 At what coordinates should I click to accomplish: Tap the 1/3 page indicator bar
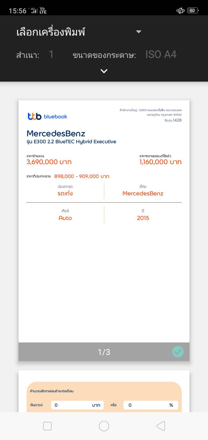[104, 352]
